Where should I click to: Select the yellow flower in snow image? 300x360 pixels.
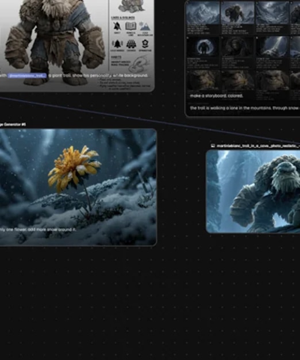point(78,187)
